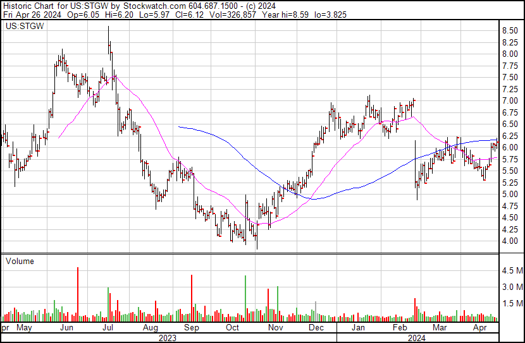Click the Volume panel label
Screen dimensions: 525x343
pos(20,261)
